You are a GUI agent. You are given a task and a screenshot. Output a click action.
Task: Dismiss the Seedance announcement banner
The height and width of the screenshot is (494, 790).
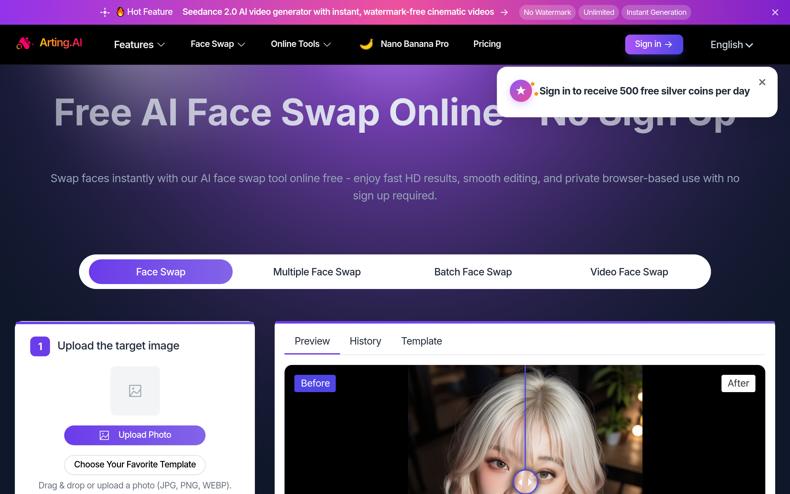[x=775, y=12]
